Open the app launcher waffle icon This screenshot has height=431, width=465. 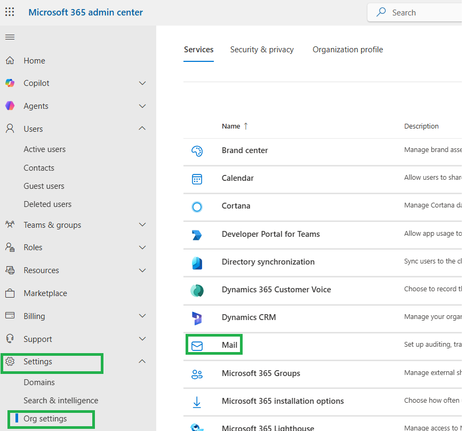[x=10, y=12]
